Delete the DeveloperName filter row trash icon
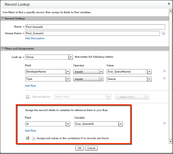Image resolution: width=173 pixels, height=154 pixels. 164,71
